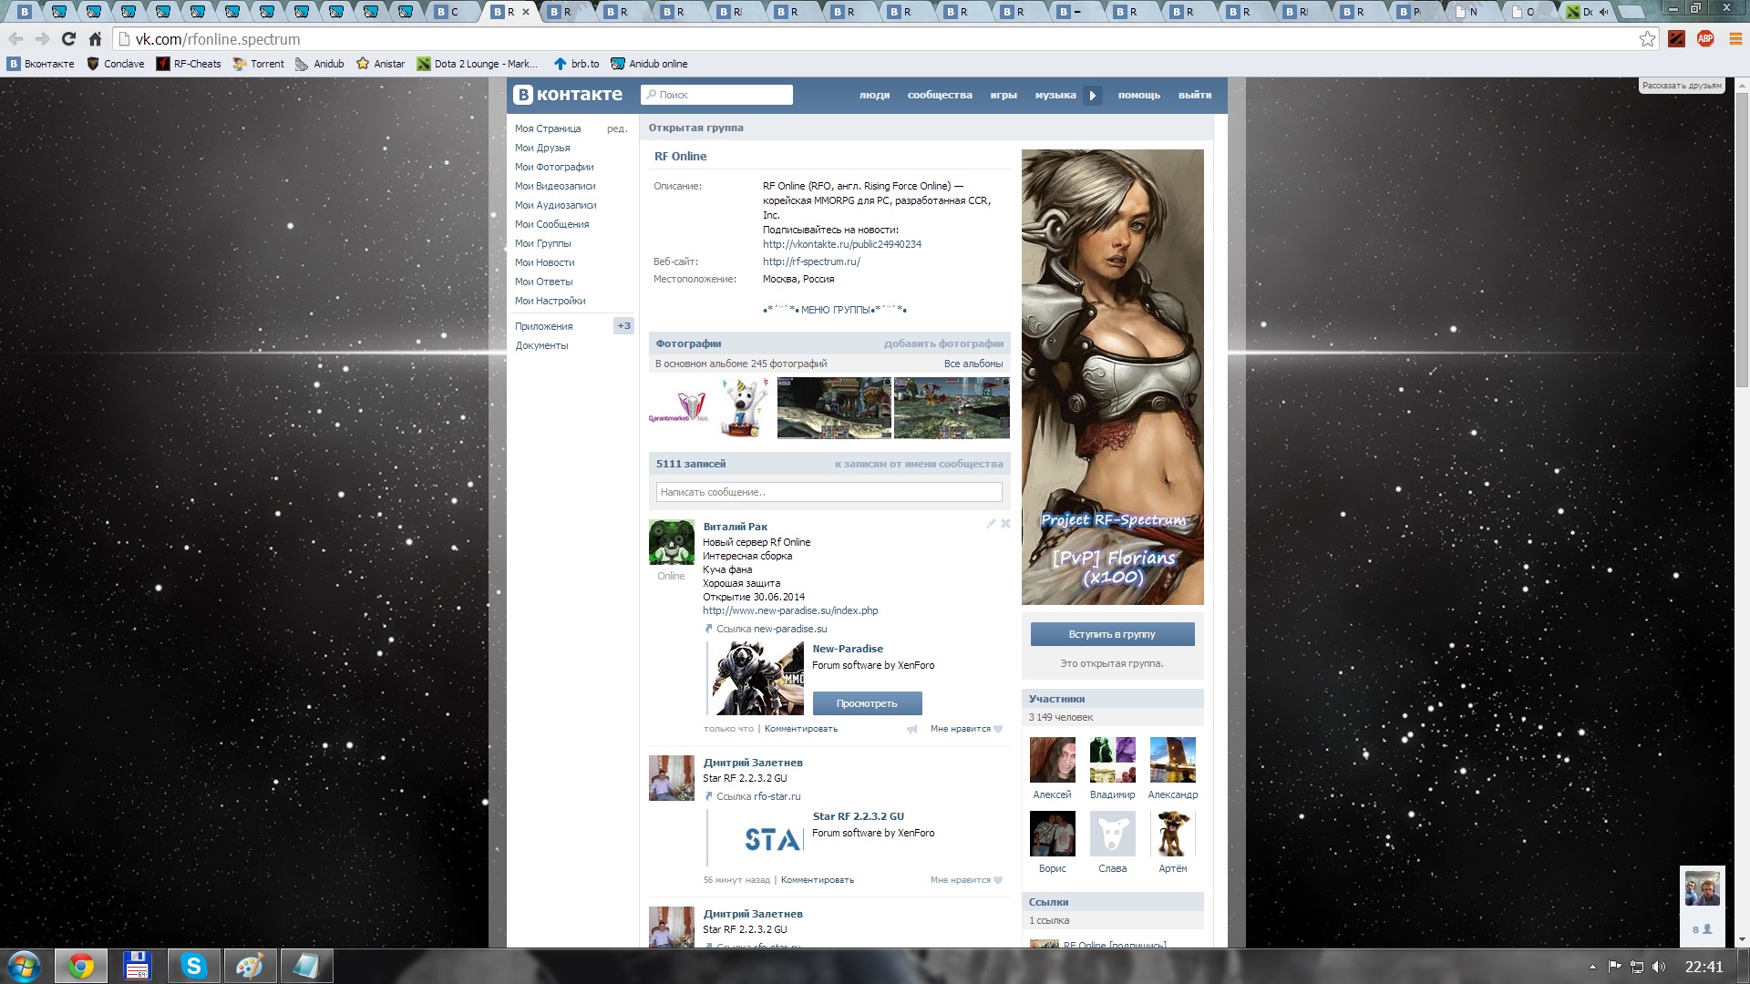
Task: Open the Anidub bookmark
Action: tap(320, 64)
